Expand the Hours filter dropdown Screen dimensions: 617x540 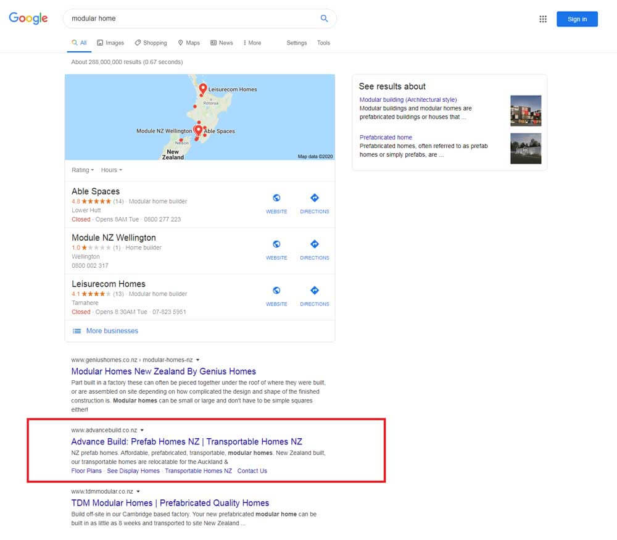[x=112, y=170]
